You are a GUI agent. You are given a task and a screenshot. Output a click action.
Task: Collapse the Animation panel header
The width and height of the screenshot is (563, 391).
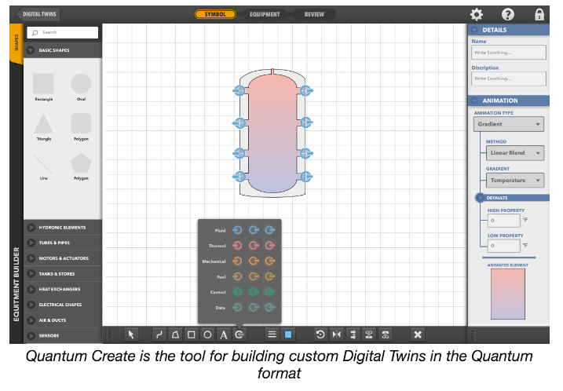click(x=508, y=100)
